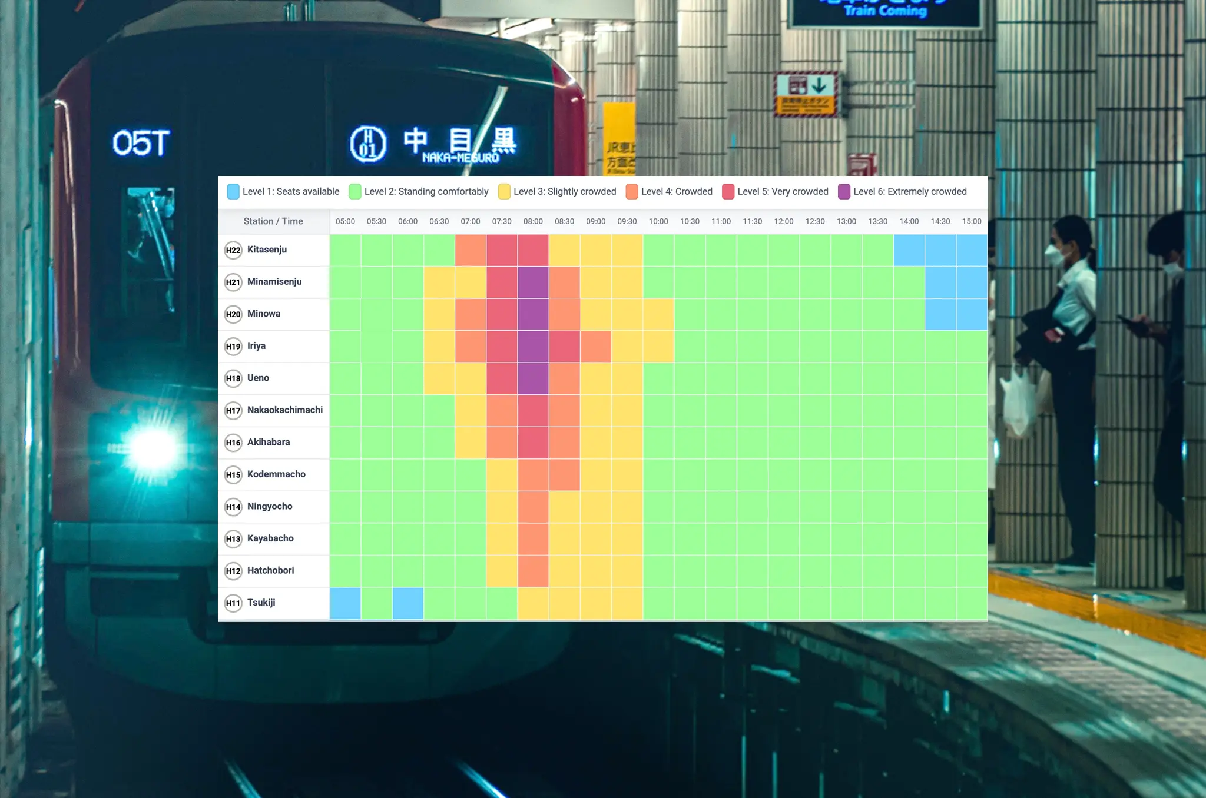Click Tsukiji's blue 05:00 cell
The image size is (1206, 798).
(345, 603)
